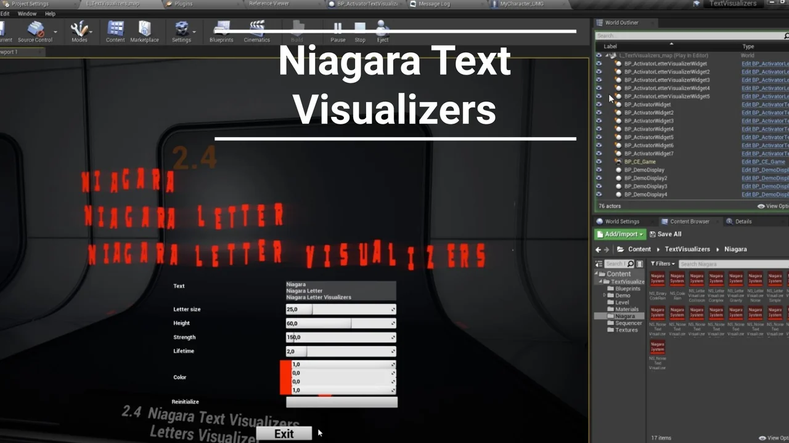This screenshot has width=789, height=443.
Task: Click the Letter size slider
Action: pyautogui.click(x=340, y=309)
